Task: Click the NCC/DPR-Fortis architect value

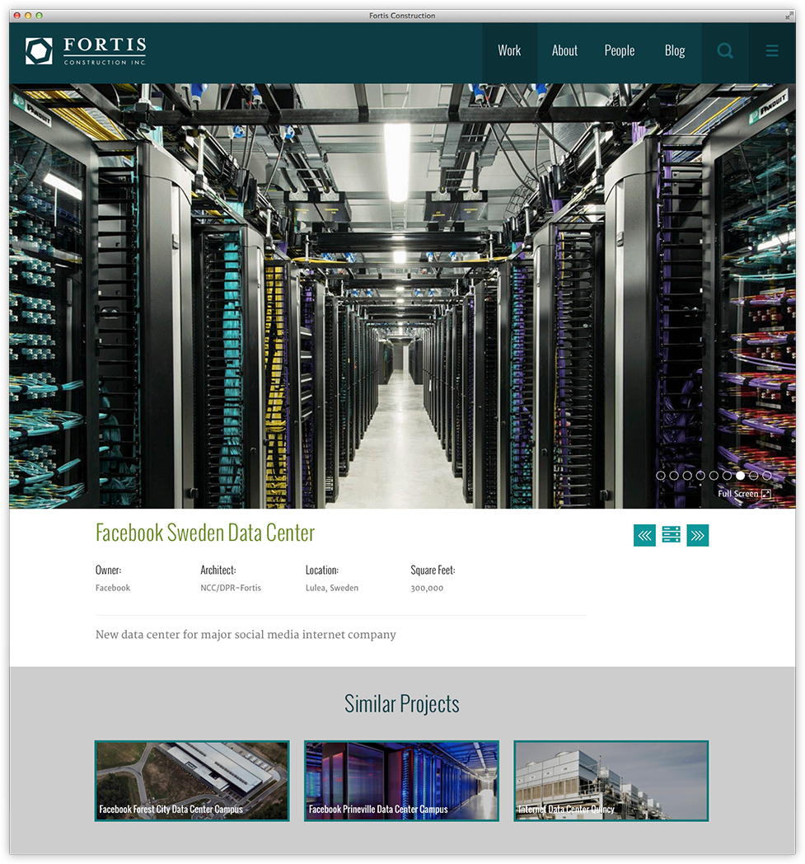Action: click(231, 588)
